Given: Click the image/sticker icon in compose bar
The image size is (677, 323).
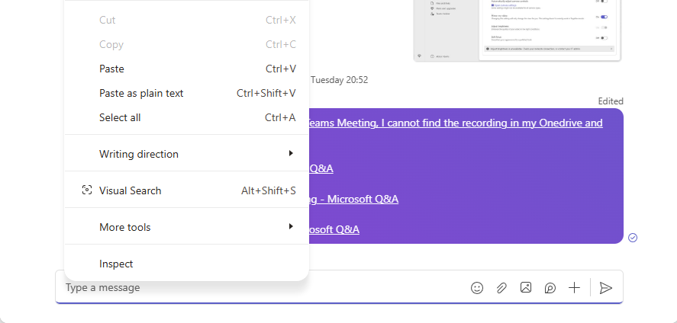Looking at the screenshot, I should (x=525, y=287).
